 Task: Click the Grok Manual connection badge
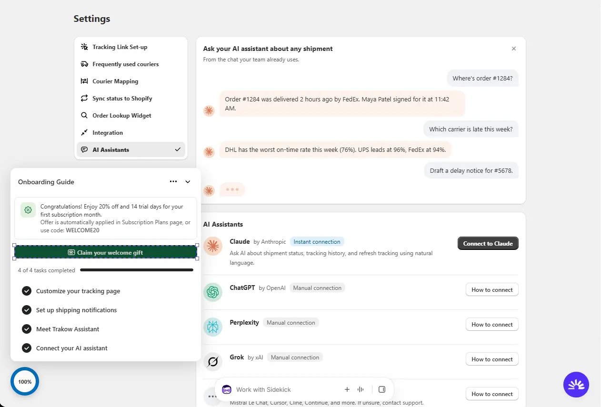click(x=295, y=357)
